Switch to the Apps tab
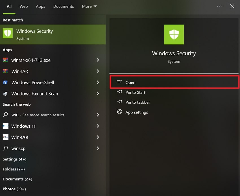The height and width of the screenshot is (196, 240). (40, 6)
